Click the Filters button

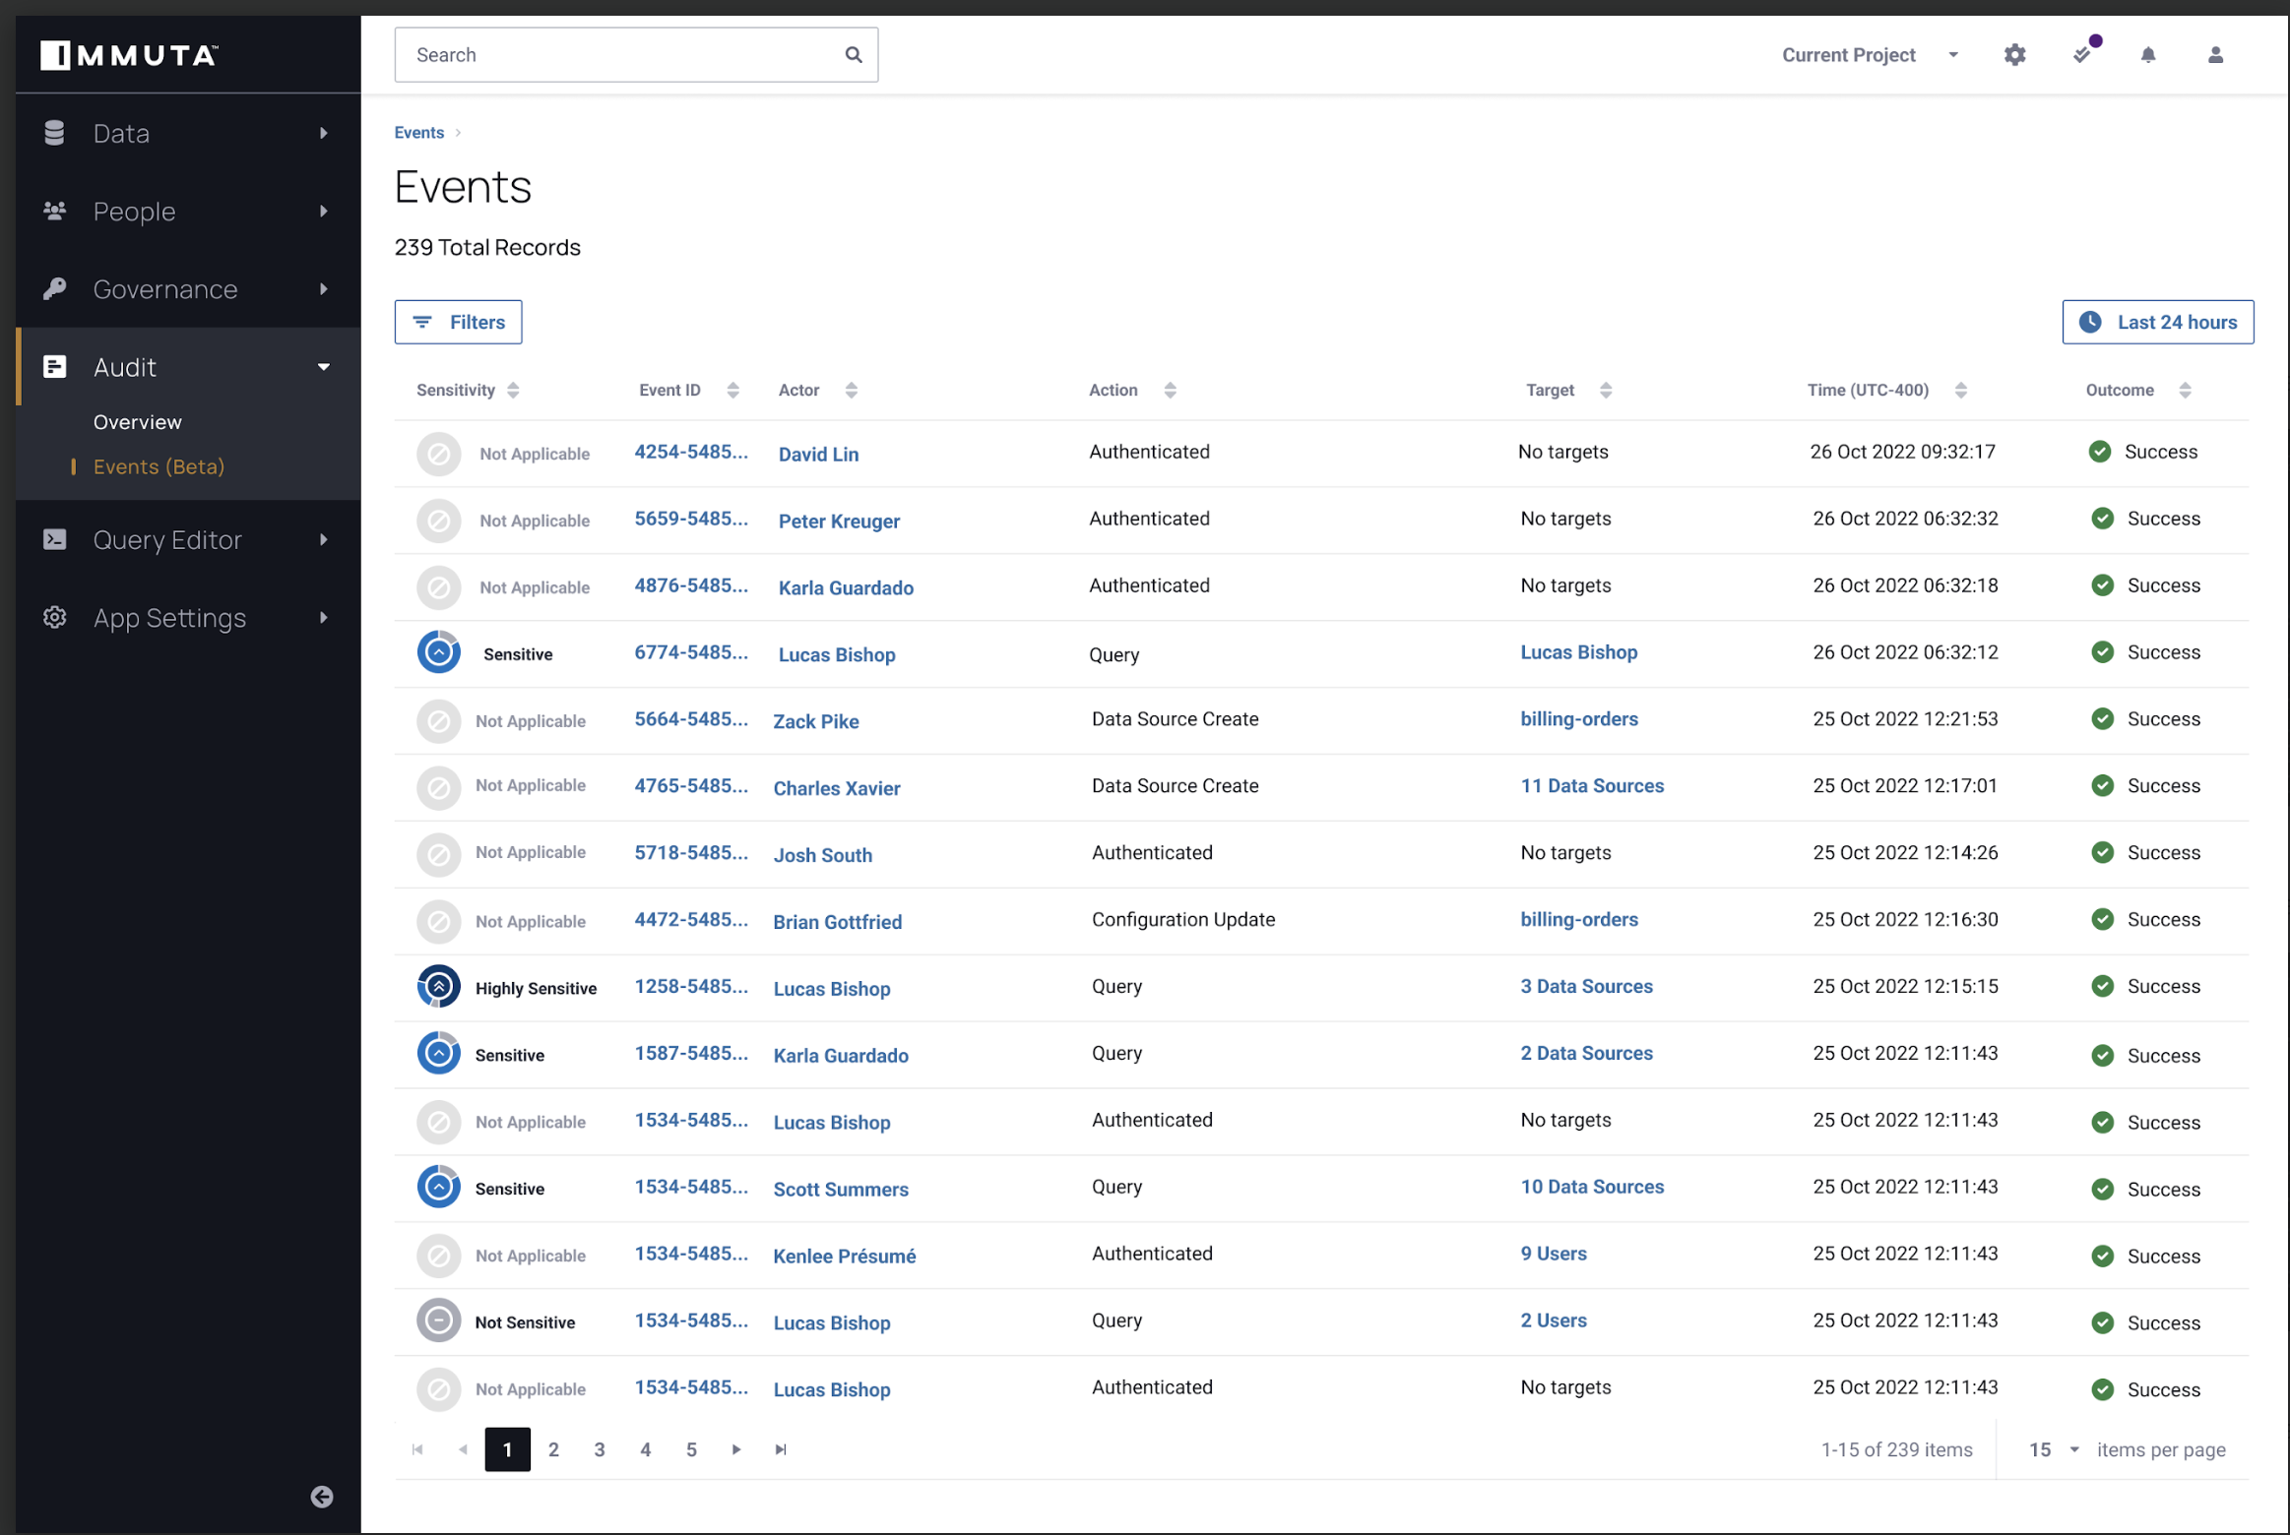coord(458,321)
